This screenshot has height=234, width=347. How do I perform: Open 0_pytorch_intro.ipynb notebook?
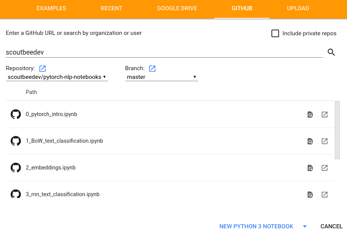pos(51,114)
